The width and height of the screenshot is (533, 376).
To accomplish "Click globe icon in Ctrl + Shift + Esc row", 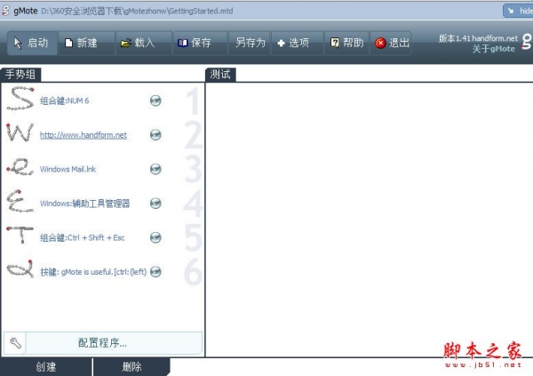I will [155, 237].
